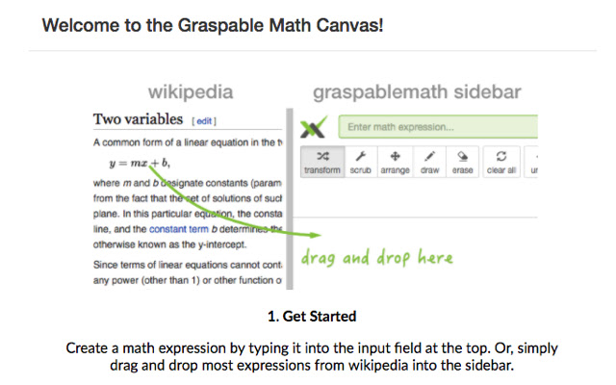Click the wikipedia panel label
The image size is (616, 385).
tap(190, 92)
